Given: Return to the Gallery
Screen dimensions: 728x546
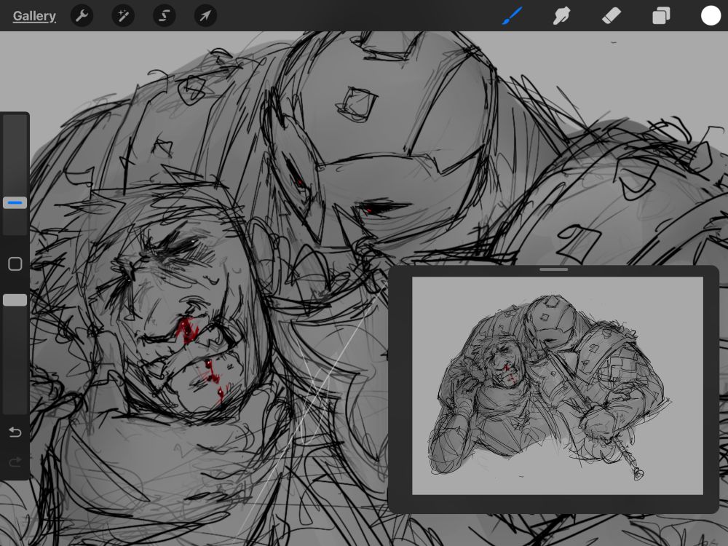Looking at the screenshot, I should pyautogui.click(x=34, y=16).
